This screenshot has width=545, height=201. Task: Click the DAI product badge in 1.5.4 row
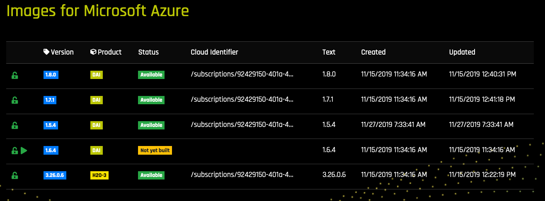(96, 125)
